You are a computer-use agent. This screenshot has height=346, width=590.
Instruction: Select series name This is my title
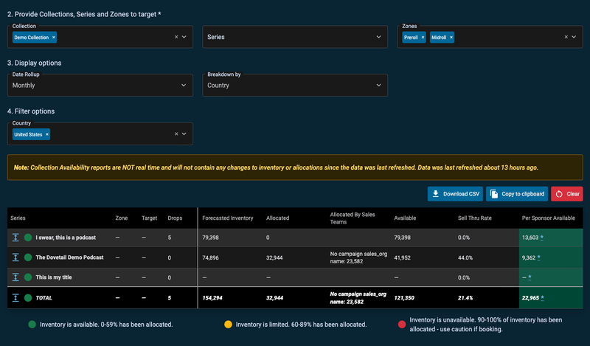(54, 277)
